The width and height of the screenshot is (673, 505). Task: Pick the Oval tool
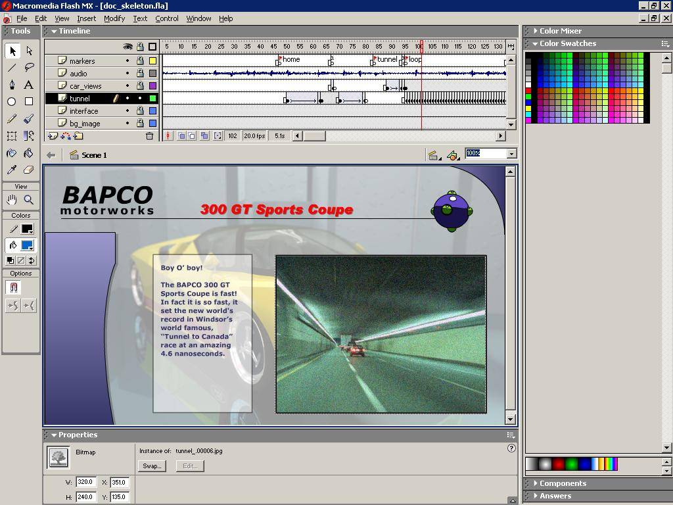[12, 101]
